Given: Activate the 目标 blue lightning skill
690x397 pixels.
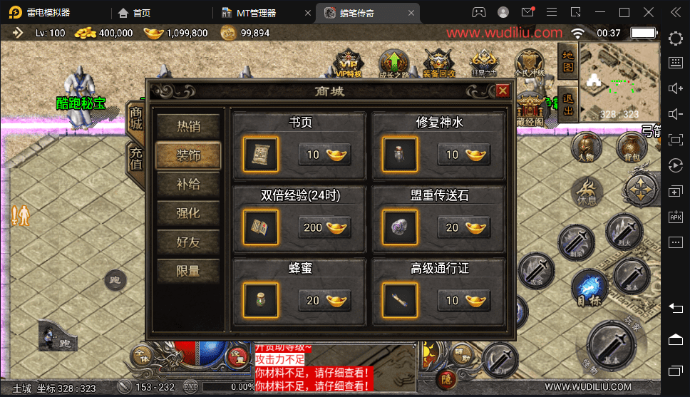Looking at the screenshot, I should click(589, 288).
